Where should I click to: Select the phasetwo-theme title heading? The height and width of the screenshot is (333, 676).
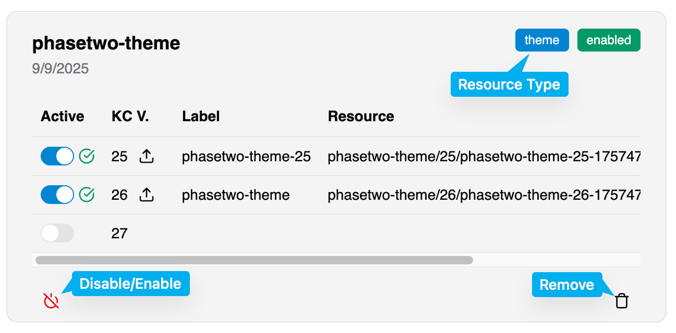[x=106, y=43]
